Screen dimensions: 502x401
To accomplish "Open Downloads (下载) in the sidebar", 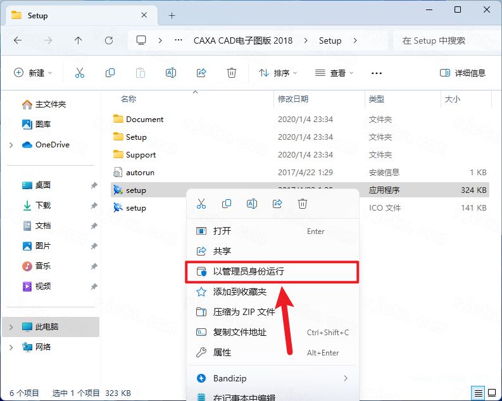I will coord(36,206).
